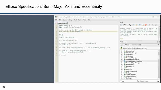Expand the Cosine.py tree node

click(122, 78)
